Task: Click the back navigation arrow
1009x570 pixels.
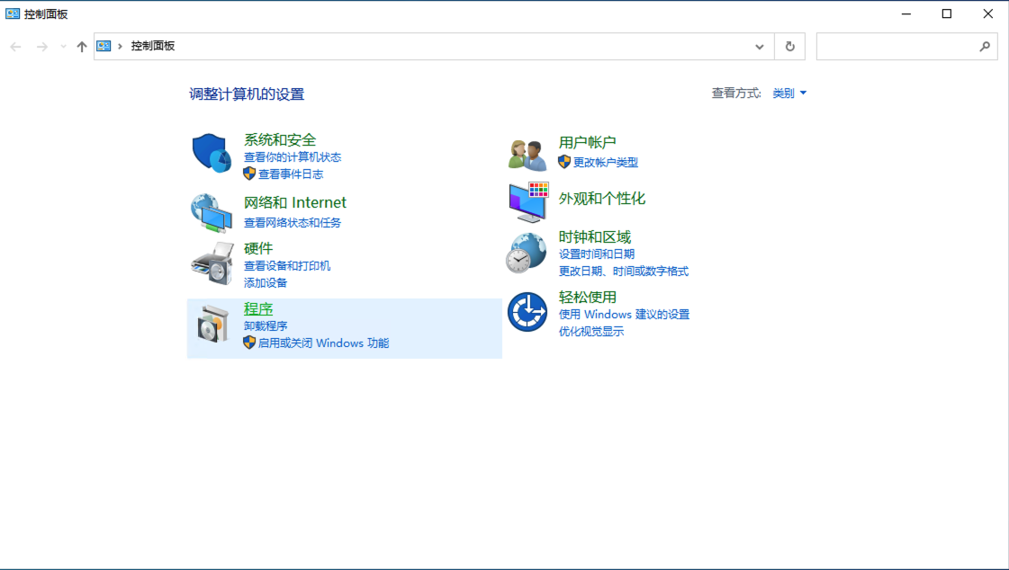Action: [15, 46]
